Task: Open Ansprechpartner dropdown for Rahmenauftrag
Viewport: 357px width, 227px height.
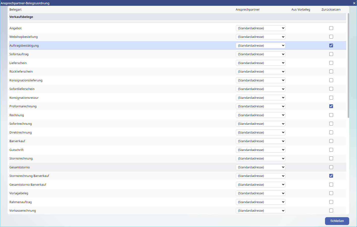Action: (x=261, y=202)
